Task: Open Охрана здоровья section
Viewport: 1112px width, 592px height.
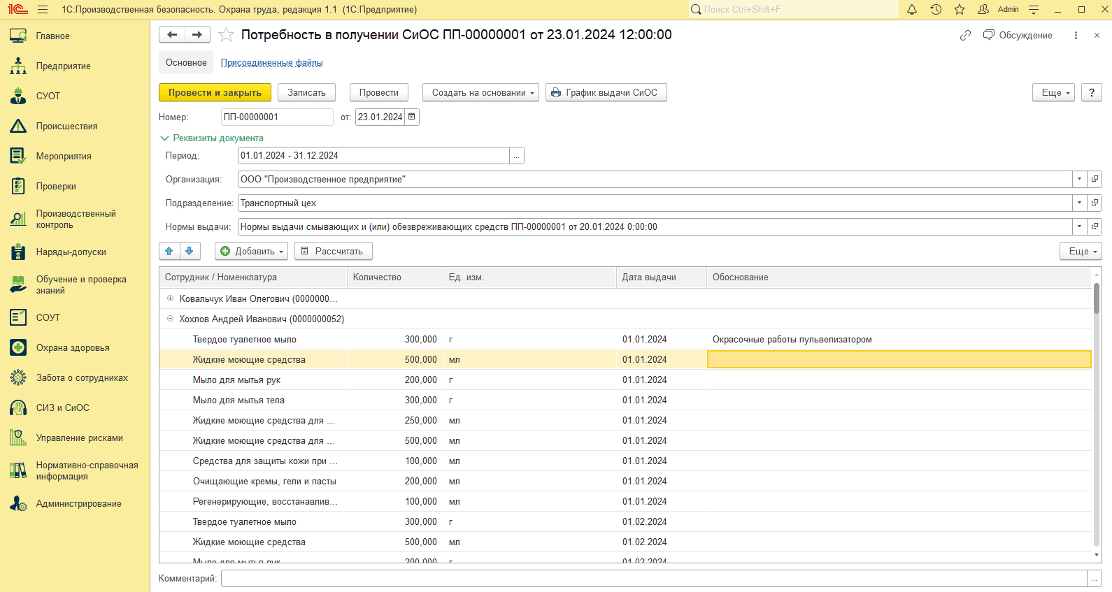Action: 75,347
